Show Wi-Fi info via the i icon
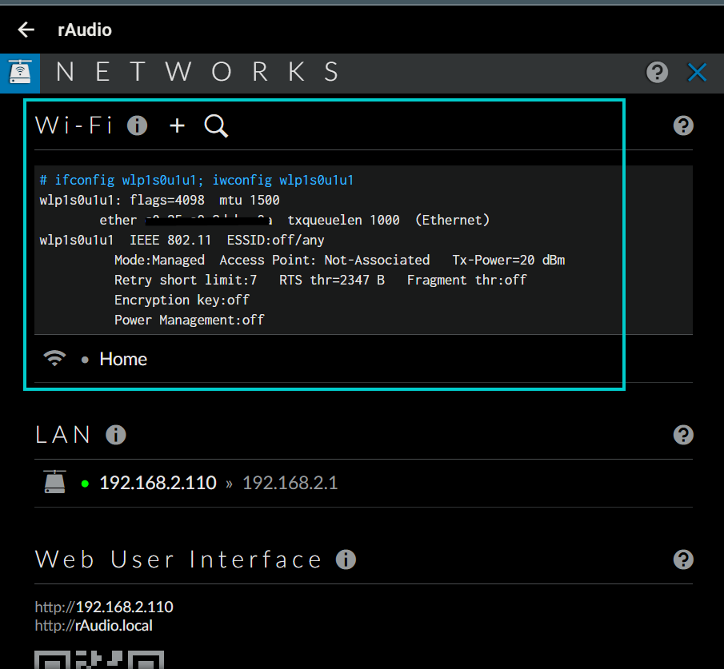This screenshot has height=669, width=724. (x=137, y=125)
